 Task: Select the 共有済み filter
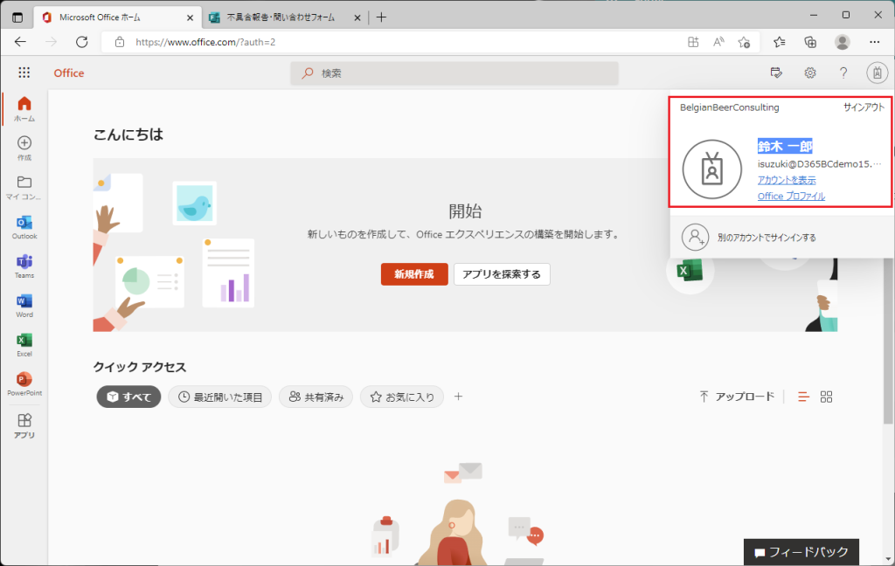point(316,397)
